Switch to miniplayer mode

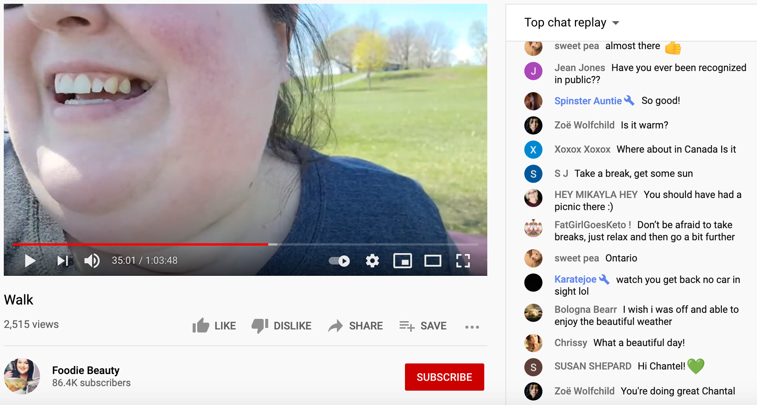(403, 261)
